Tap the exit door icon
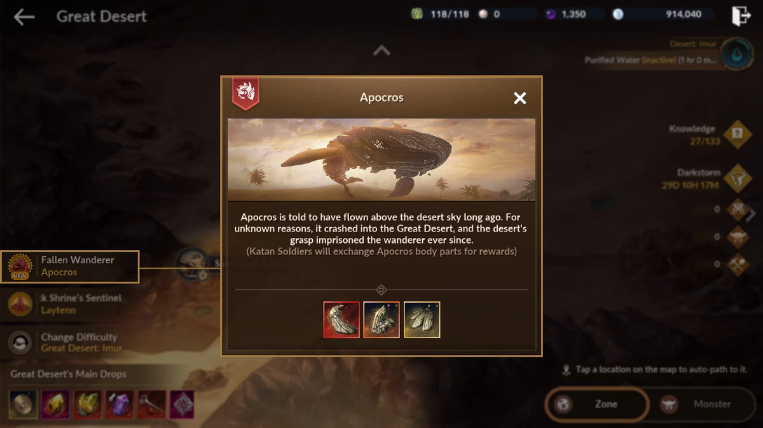 click(741, 16)
